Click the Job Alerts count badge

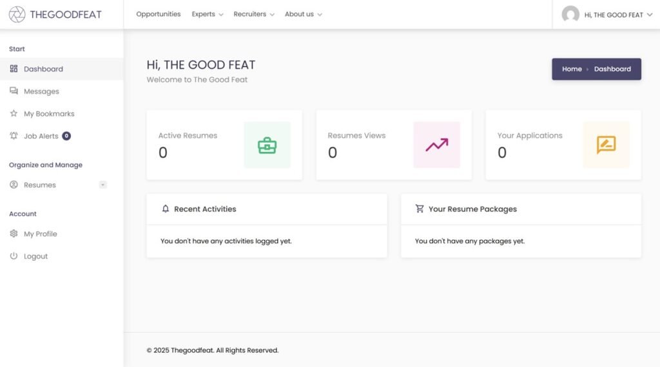66,136
